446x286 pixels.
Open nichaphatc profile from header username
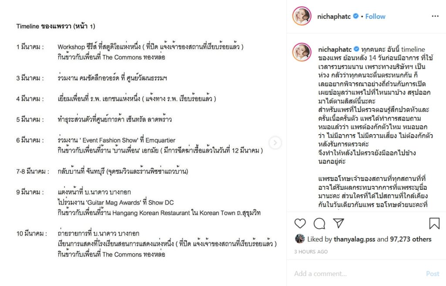[x=334, y=17]
